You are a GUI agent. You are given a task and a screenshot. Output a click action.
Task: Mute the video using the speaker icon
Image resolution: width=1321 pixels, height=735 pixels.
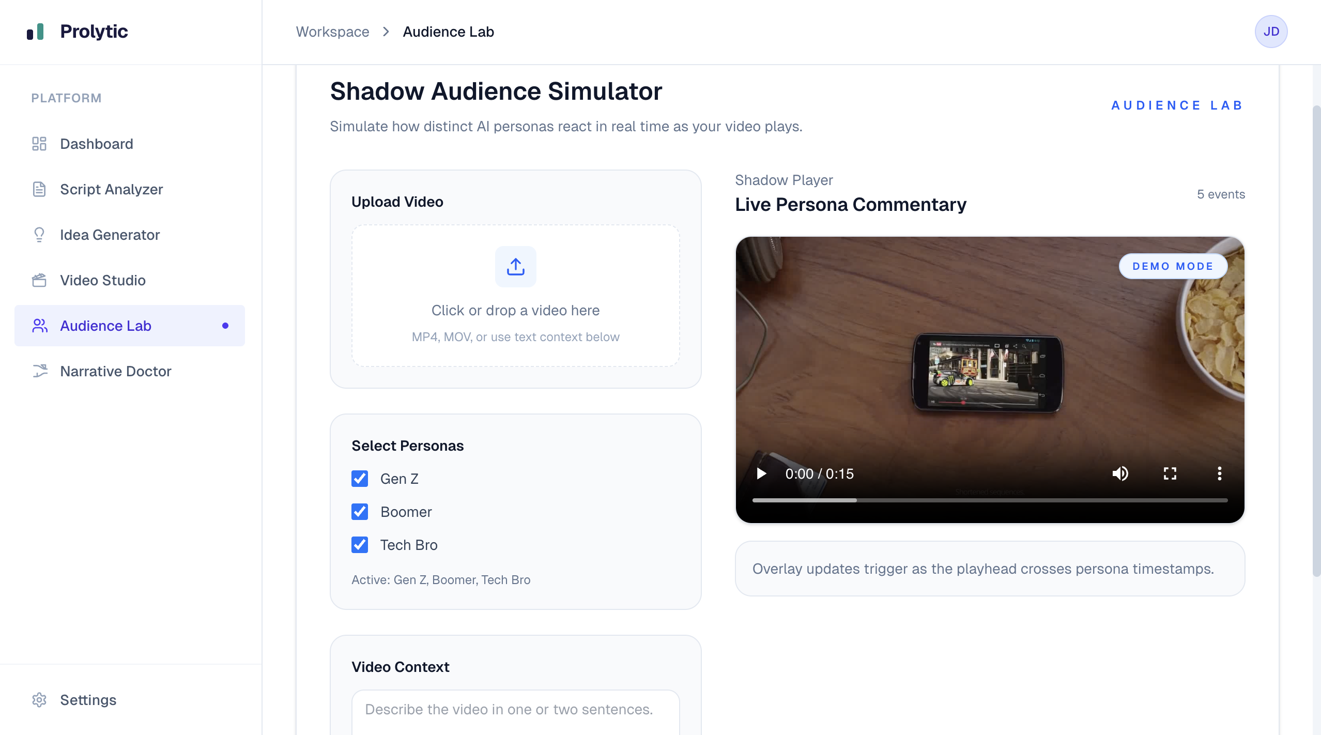tap(1120, 473)
